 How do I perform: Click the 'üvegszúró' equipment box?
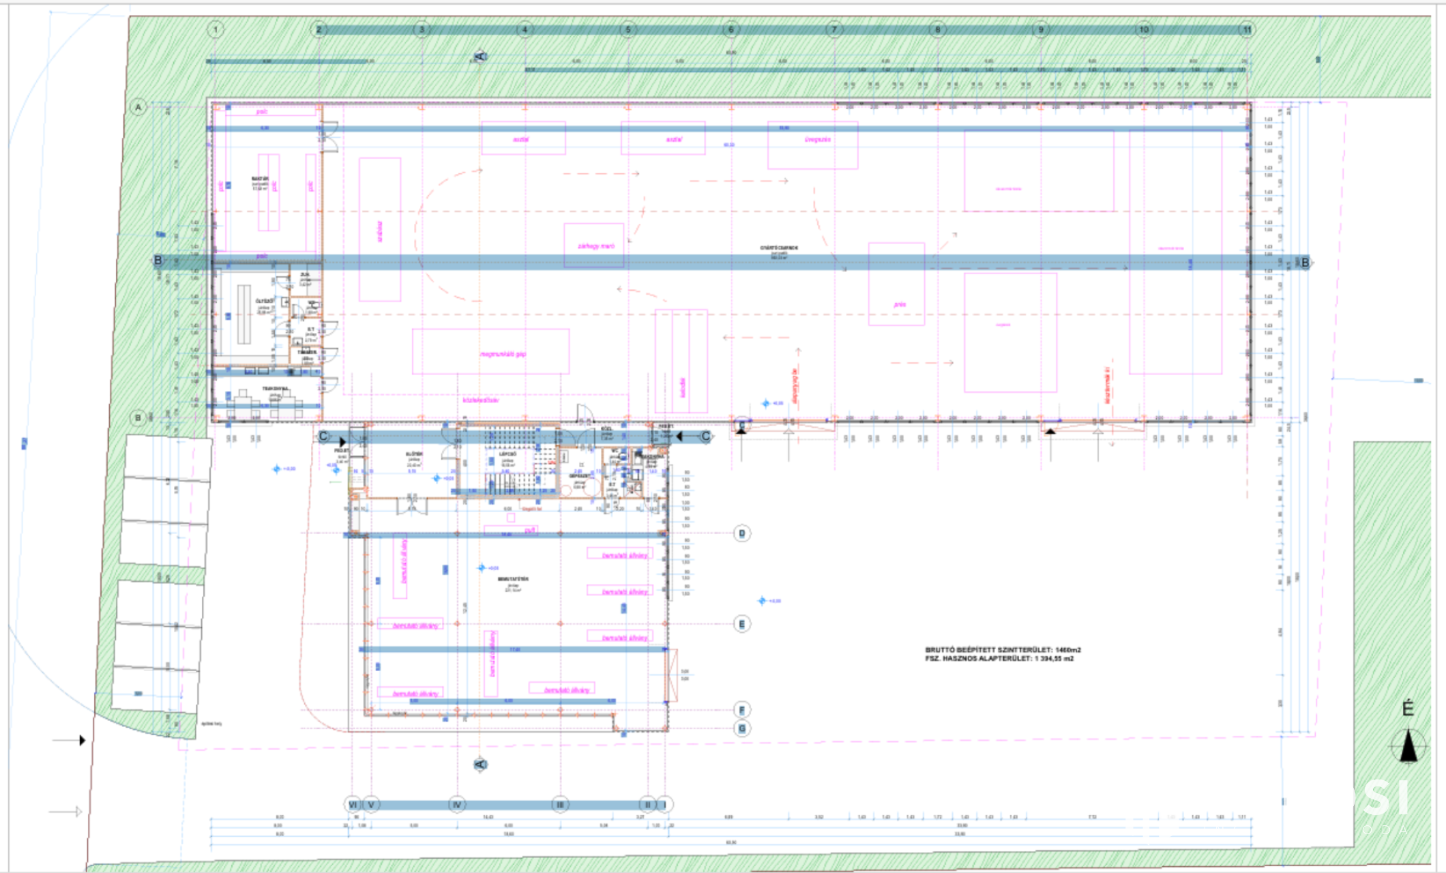coord(812,145)
